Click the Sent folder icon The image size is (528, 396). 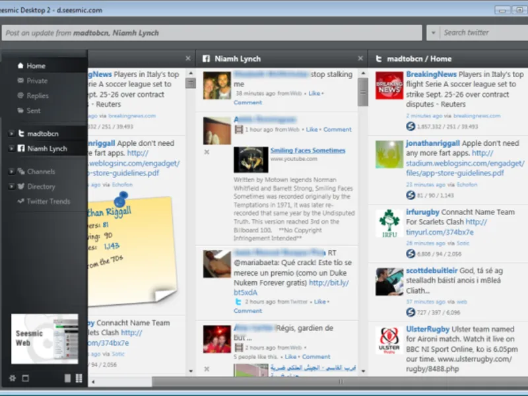point(20,110)
